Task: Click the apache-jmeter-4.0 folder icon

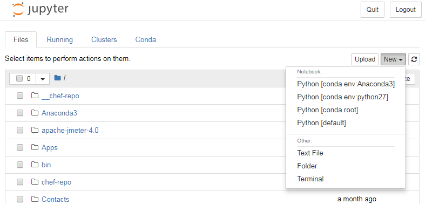Action: click(x=35, y=130)
